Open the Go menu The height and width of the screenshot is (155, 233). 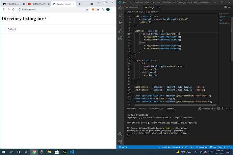(153, 2)
